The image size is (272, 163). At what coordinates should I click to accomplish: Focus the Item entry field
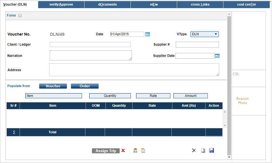tap(54, 96)
